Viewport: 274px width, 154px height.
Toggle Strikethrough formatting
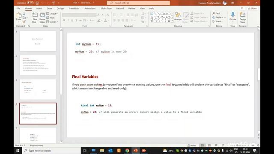point(80,21)
